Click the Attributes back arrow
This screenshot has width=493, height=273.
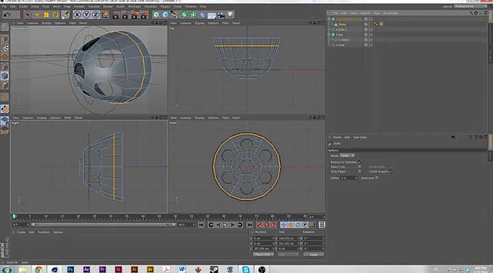[x=453, y=137]
